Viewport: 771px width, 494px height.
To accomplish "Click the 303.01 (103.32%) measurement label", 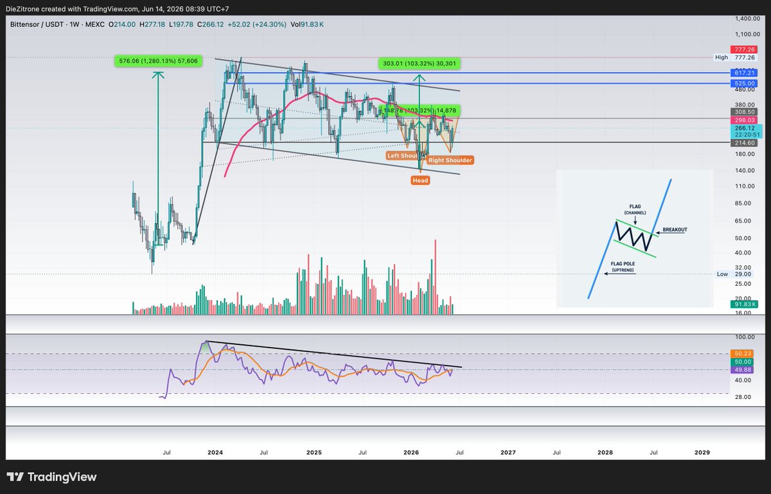I will point(419,64).
